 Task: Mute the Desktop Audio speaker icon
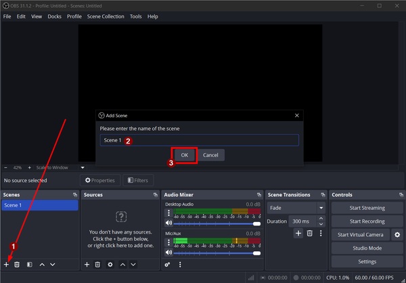[168, 223]
